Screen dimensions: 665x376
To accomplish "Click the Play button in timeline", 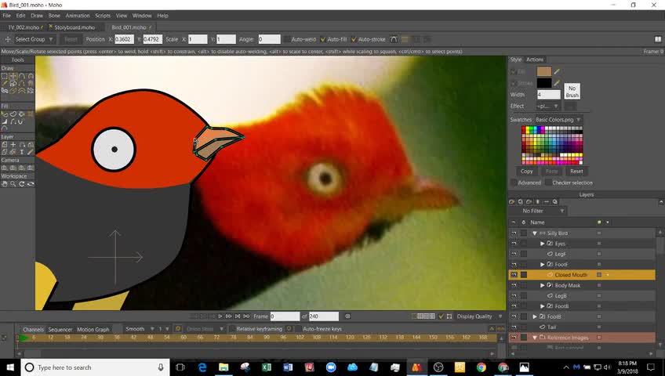I will pyautogui.click(x=220, y=316).
